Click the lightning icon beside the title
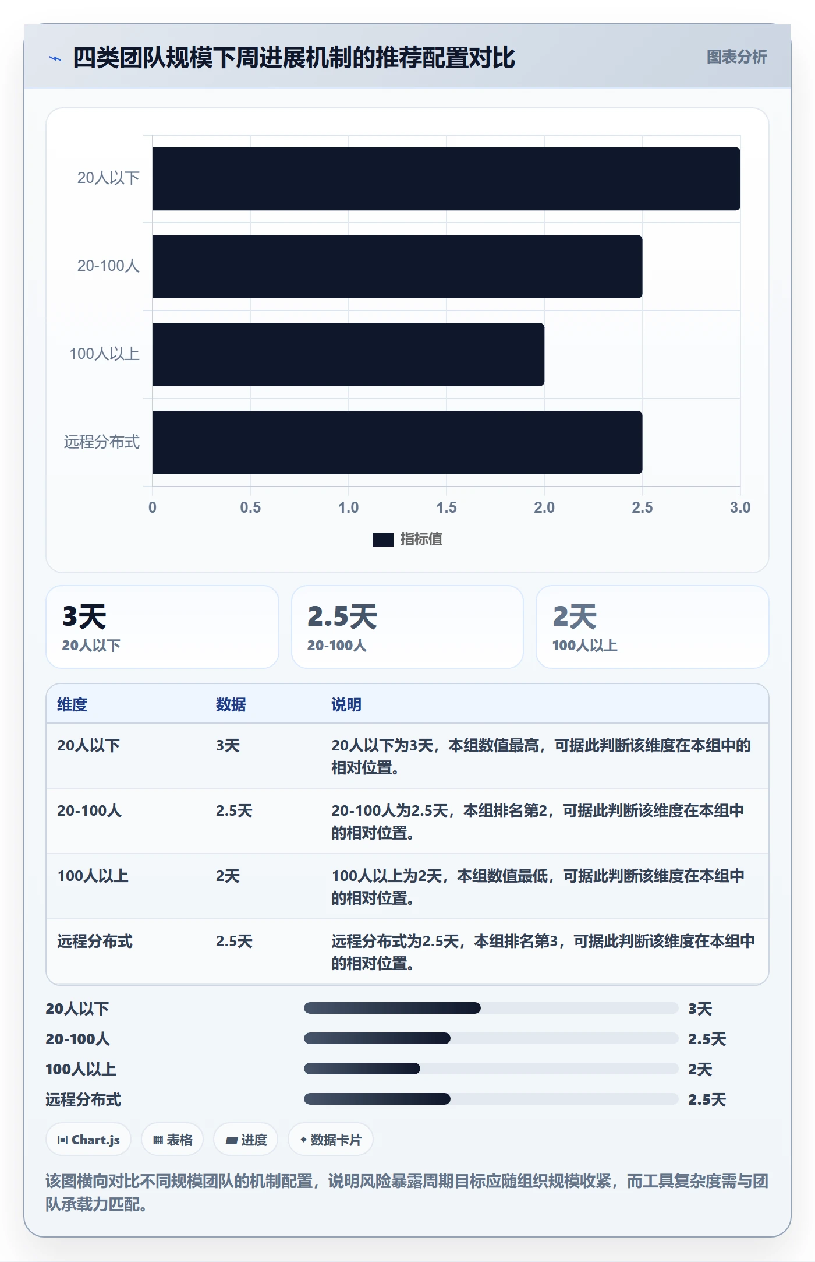 point(55,58)
